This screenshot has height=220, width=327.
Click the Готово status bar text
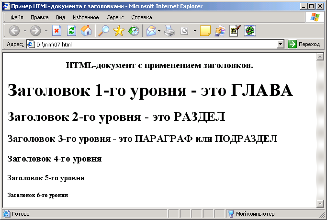point(21,214)
